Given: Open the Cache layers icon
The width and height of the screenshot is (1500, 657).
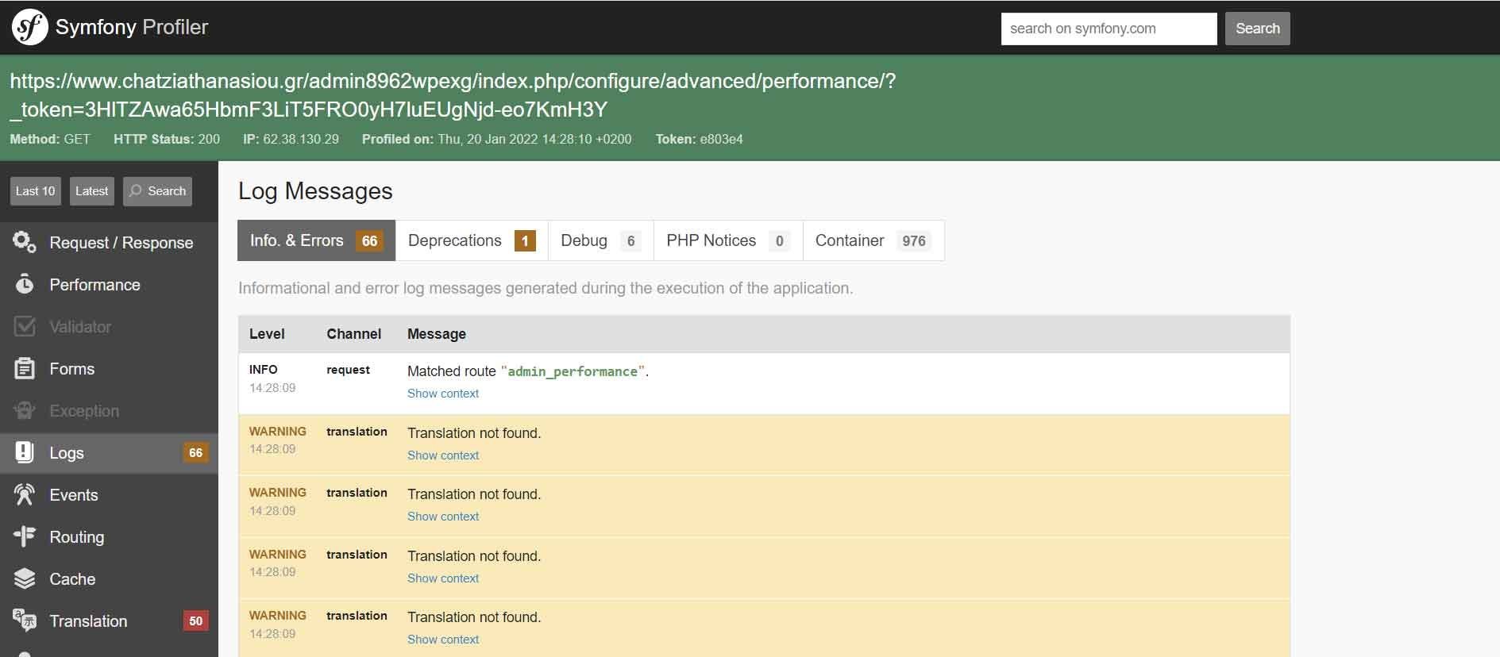Looking at the screenshot, I should [x=25, y=579].
